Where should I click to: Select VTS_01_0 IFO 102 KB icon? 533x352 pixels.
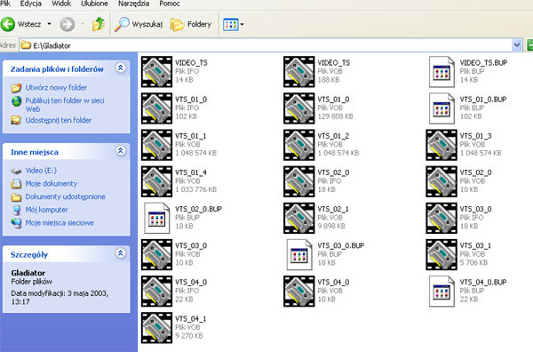pyautogui.click(x=156, y=108)
